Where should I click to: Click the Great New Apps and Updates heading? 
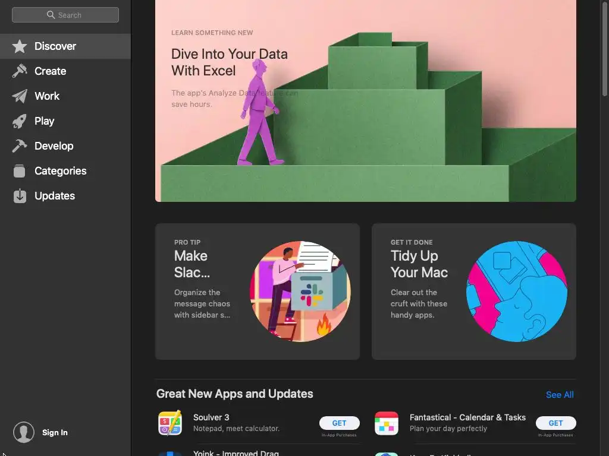pos(234,394)
